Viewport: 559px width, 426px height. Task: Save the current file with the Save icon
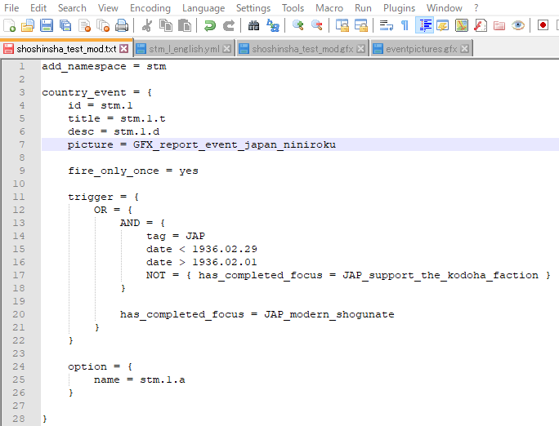tap(47, 25)
